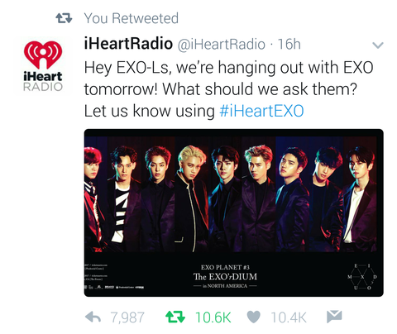Click the You Retweeted label

point(132,18)
